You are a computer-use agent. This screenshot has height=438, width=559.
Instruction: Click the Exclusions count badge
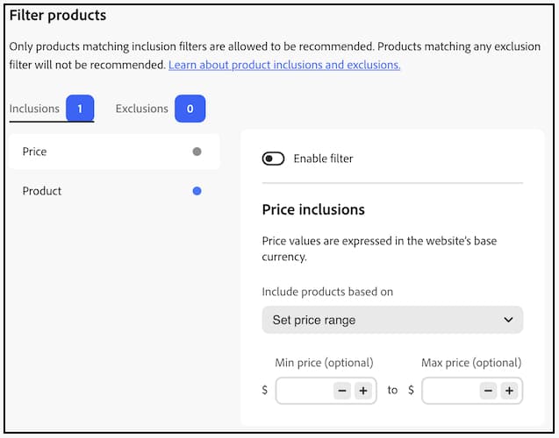(190, 109)
